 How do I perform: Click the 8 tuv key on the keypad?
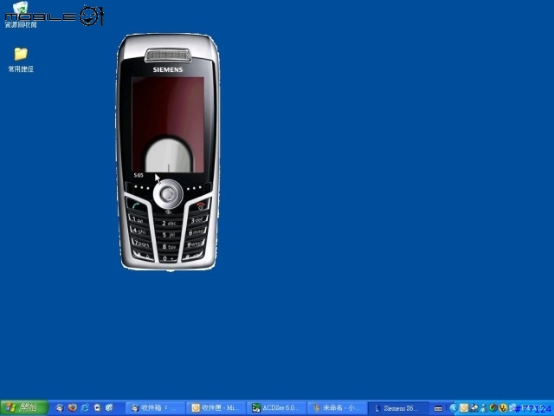click(169, 246)
